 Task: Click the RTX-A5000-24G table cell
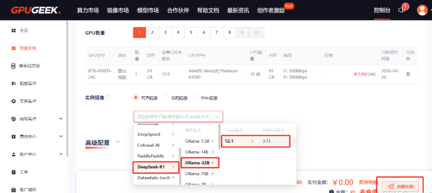coord(100,74)
